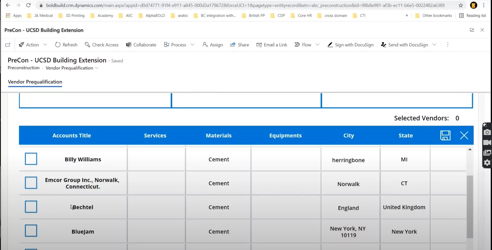Bookmark page with the star icon
The height and width of the screenshot is (250, 492).
(461, 5)
